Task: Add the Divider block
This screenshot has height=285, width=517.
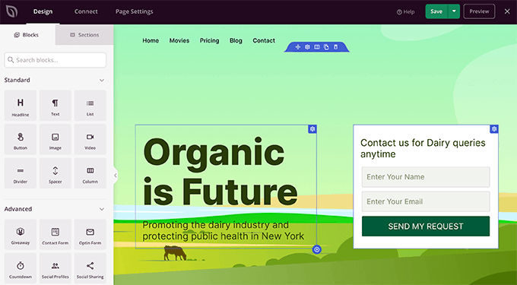Action: pyautogui.click(x=21, y=173)
